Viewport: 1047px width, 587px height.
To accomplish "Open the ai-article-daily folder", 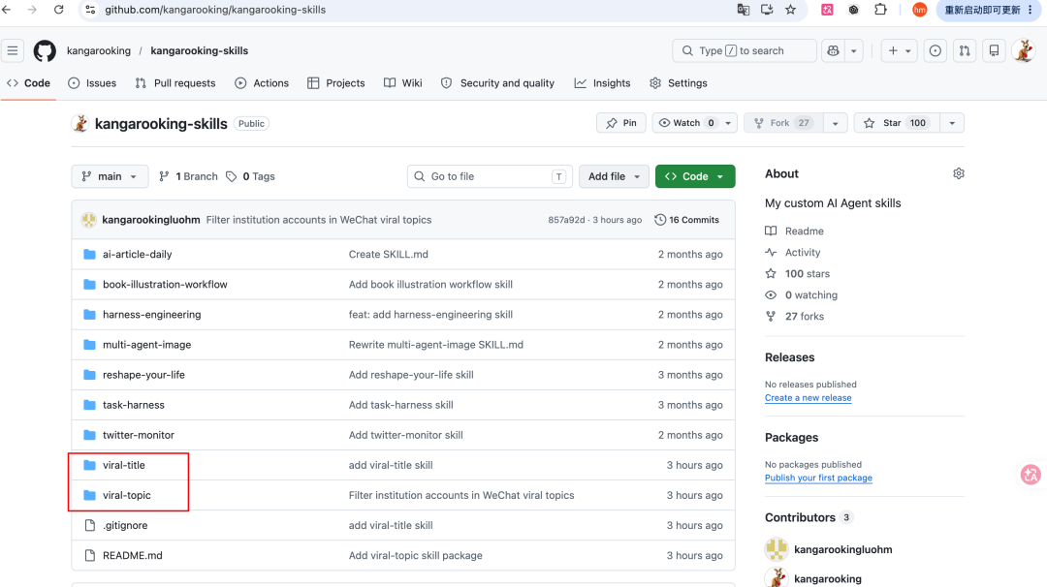I will pos(137,254).
